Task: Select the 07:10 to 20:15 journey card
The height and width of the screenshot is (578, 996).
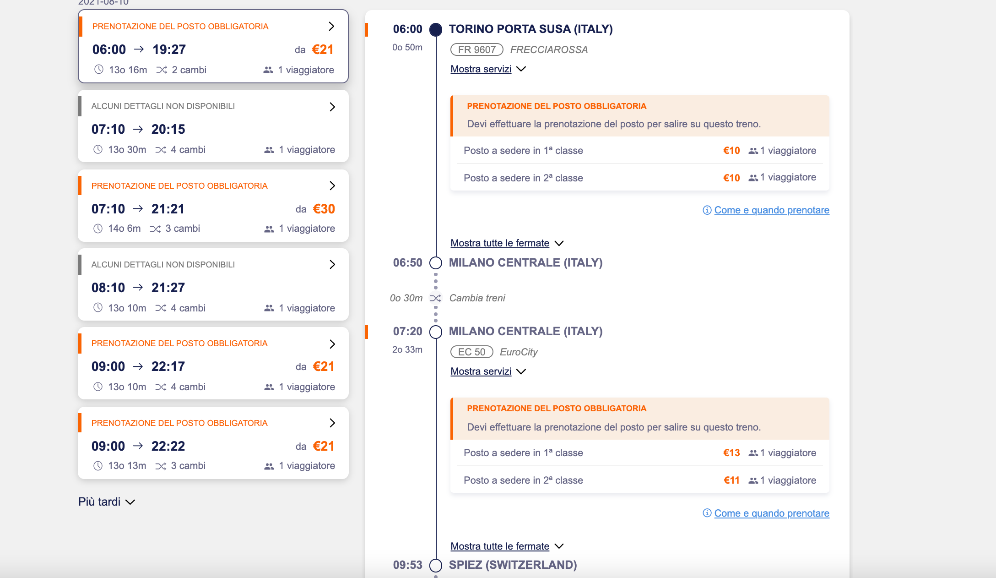Action: pos(213,126)
